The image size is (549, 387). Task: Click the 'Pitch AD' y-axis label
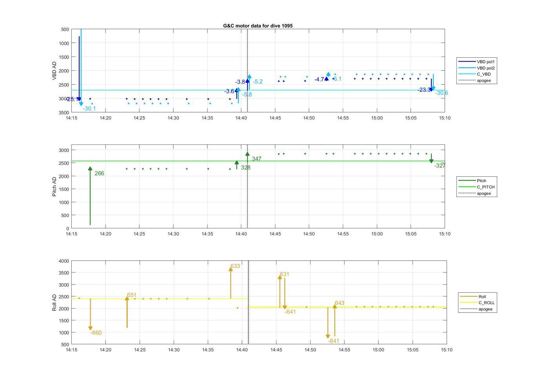55,186
